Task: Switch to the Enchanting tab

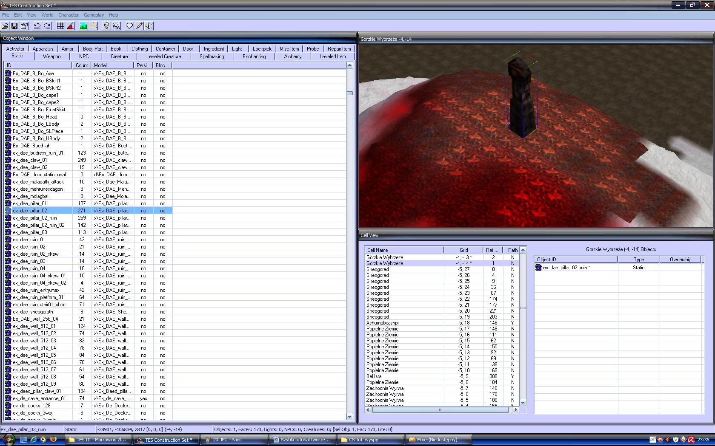Action: (254, 56)
